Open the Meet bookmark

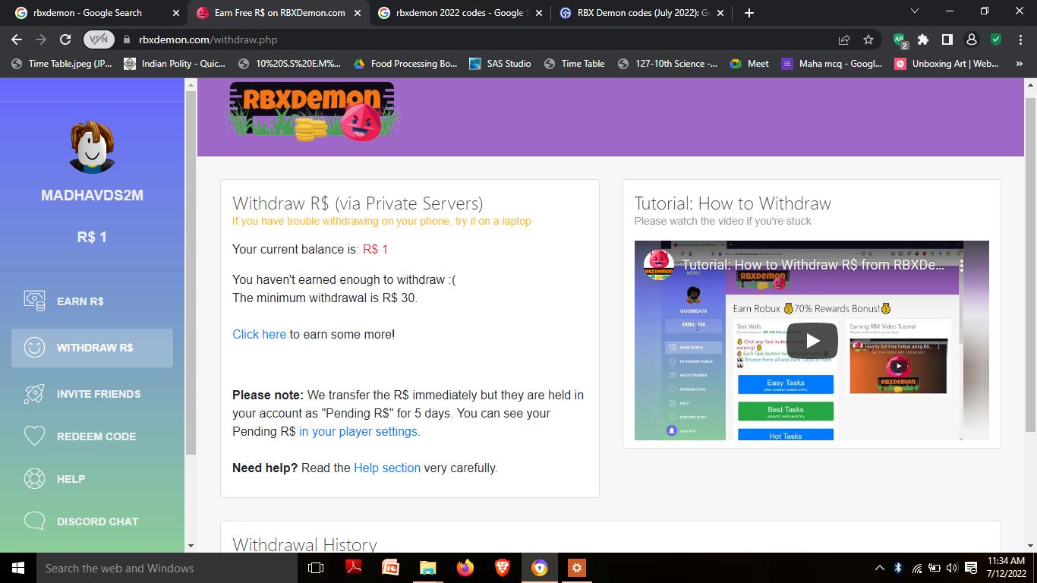pos(749,64)
